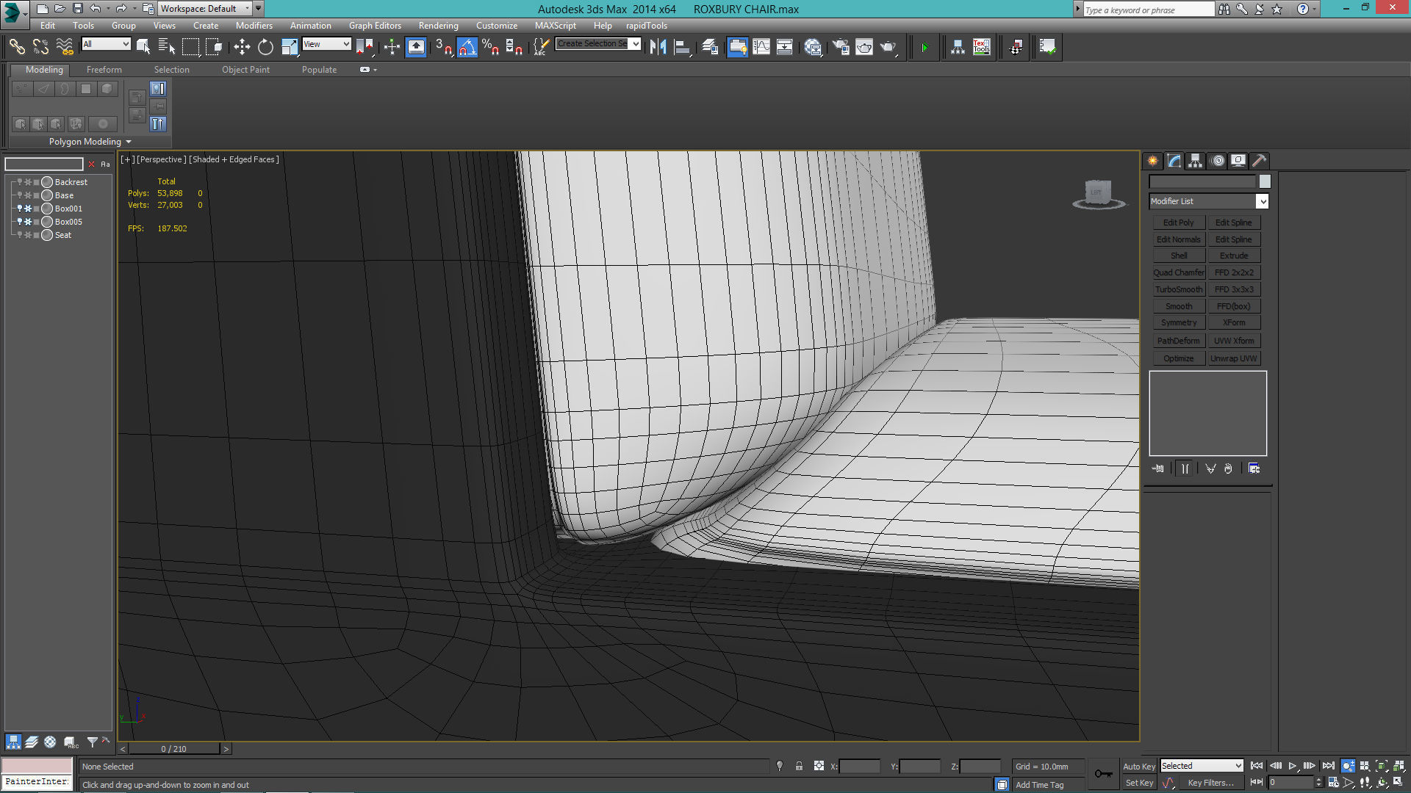
Task: Open the Create Selection Set dropdown
Action: (597, 44)
